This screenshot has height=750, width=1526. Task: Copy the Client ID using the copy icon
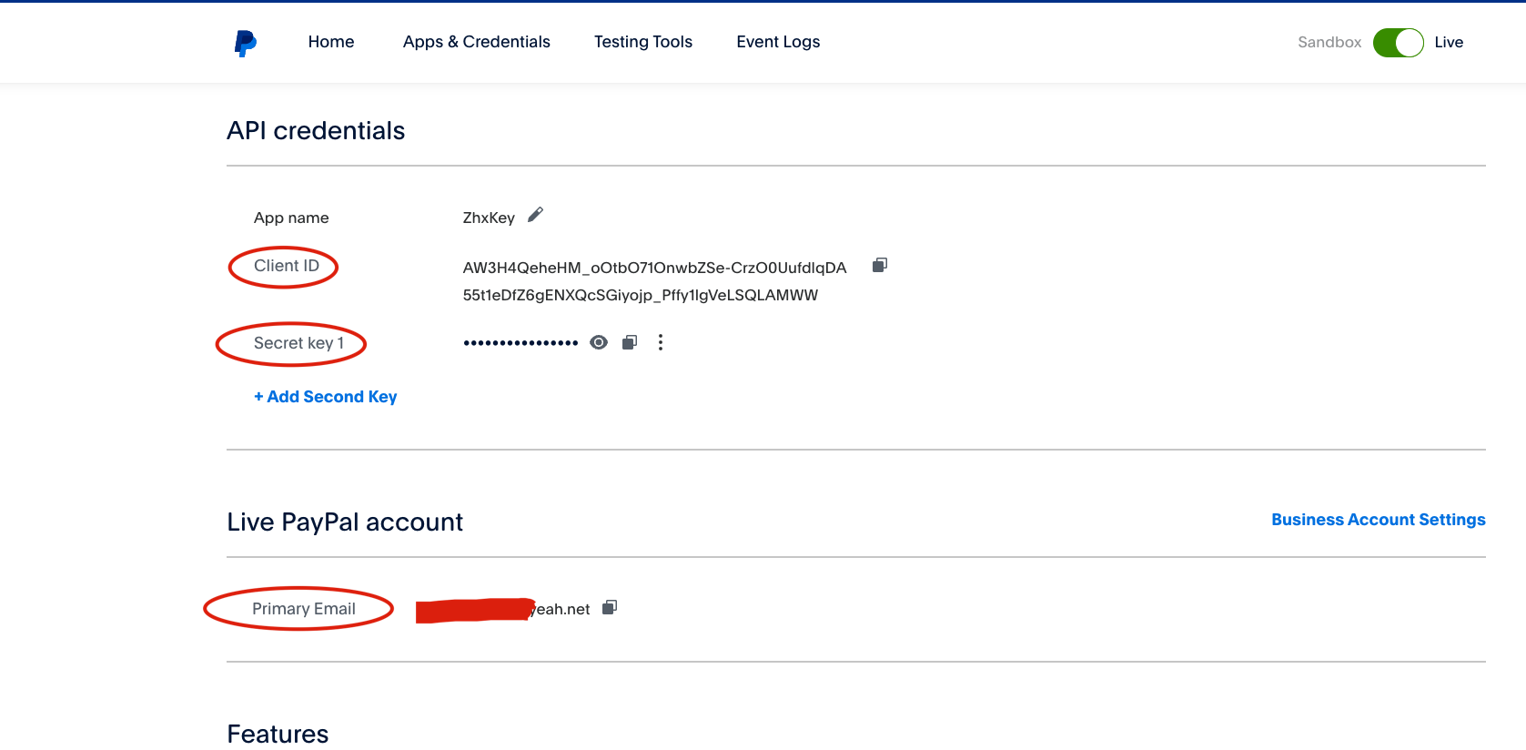click(x=879, y=265)
